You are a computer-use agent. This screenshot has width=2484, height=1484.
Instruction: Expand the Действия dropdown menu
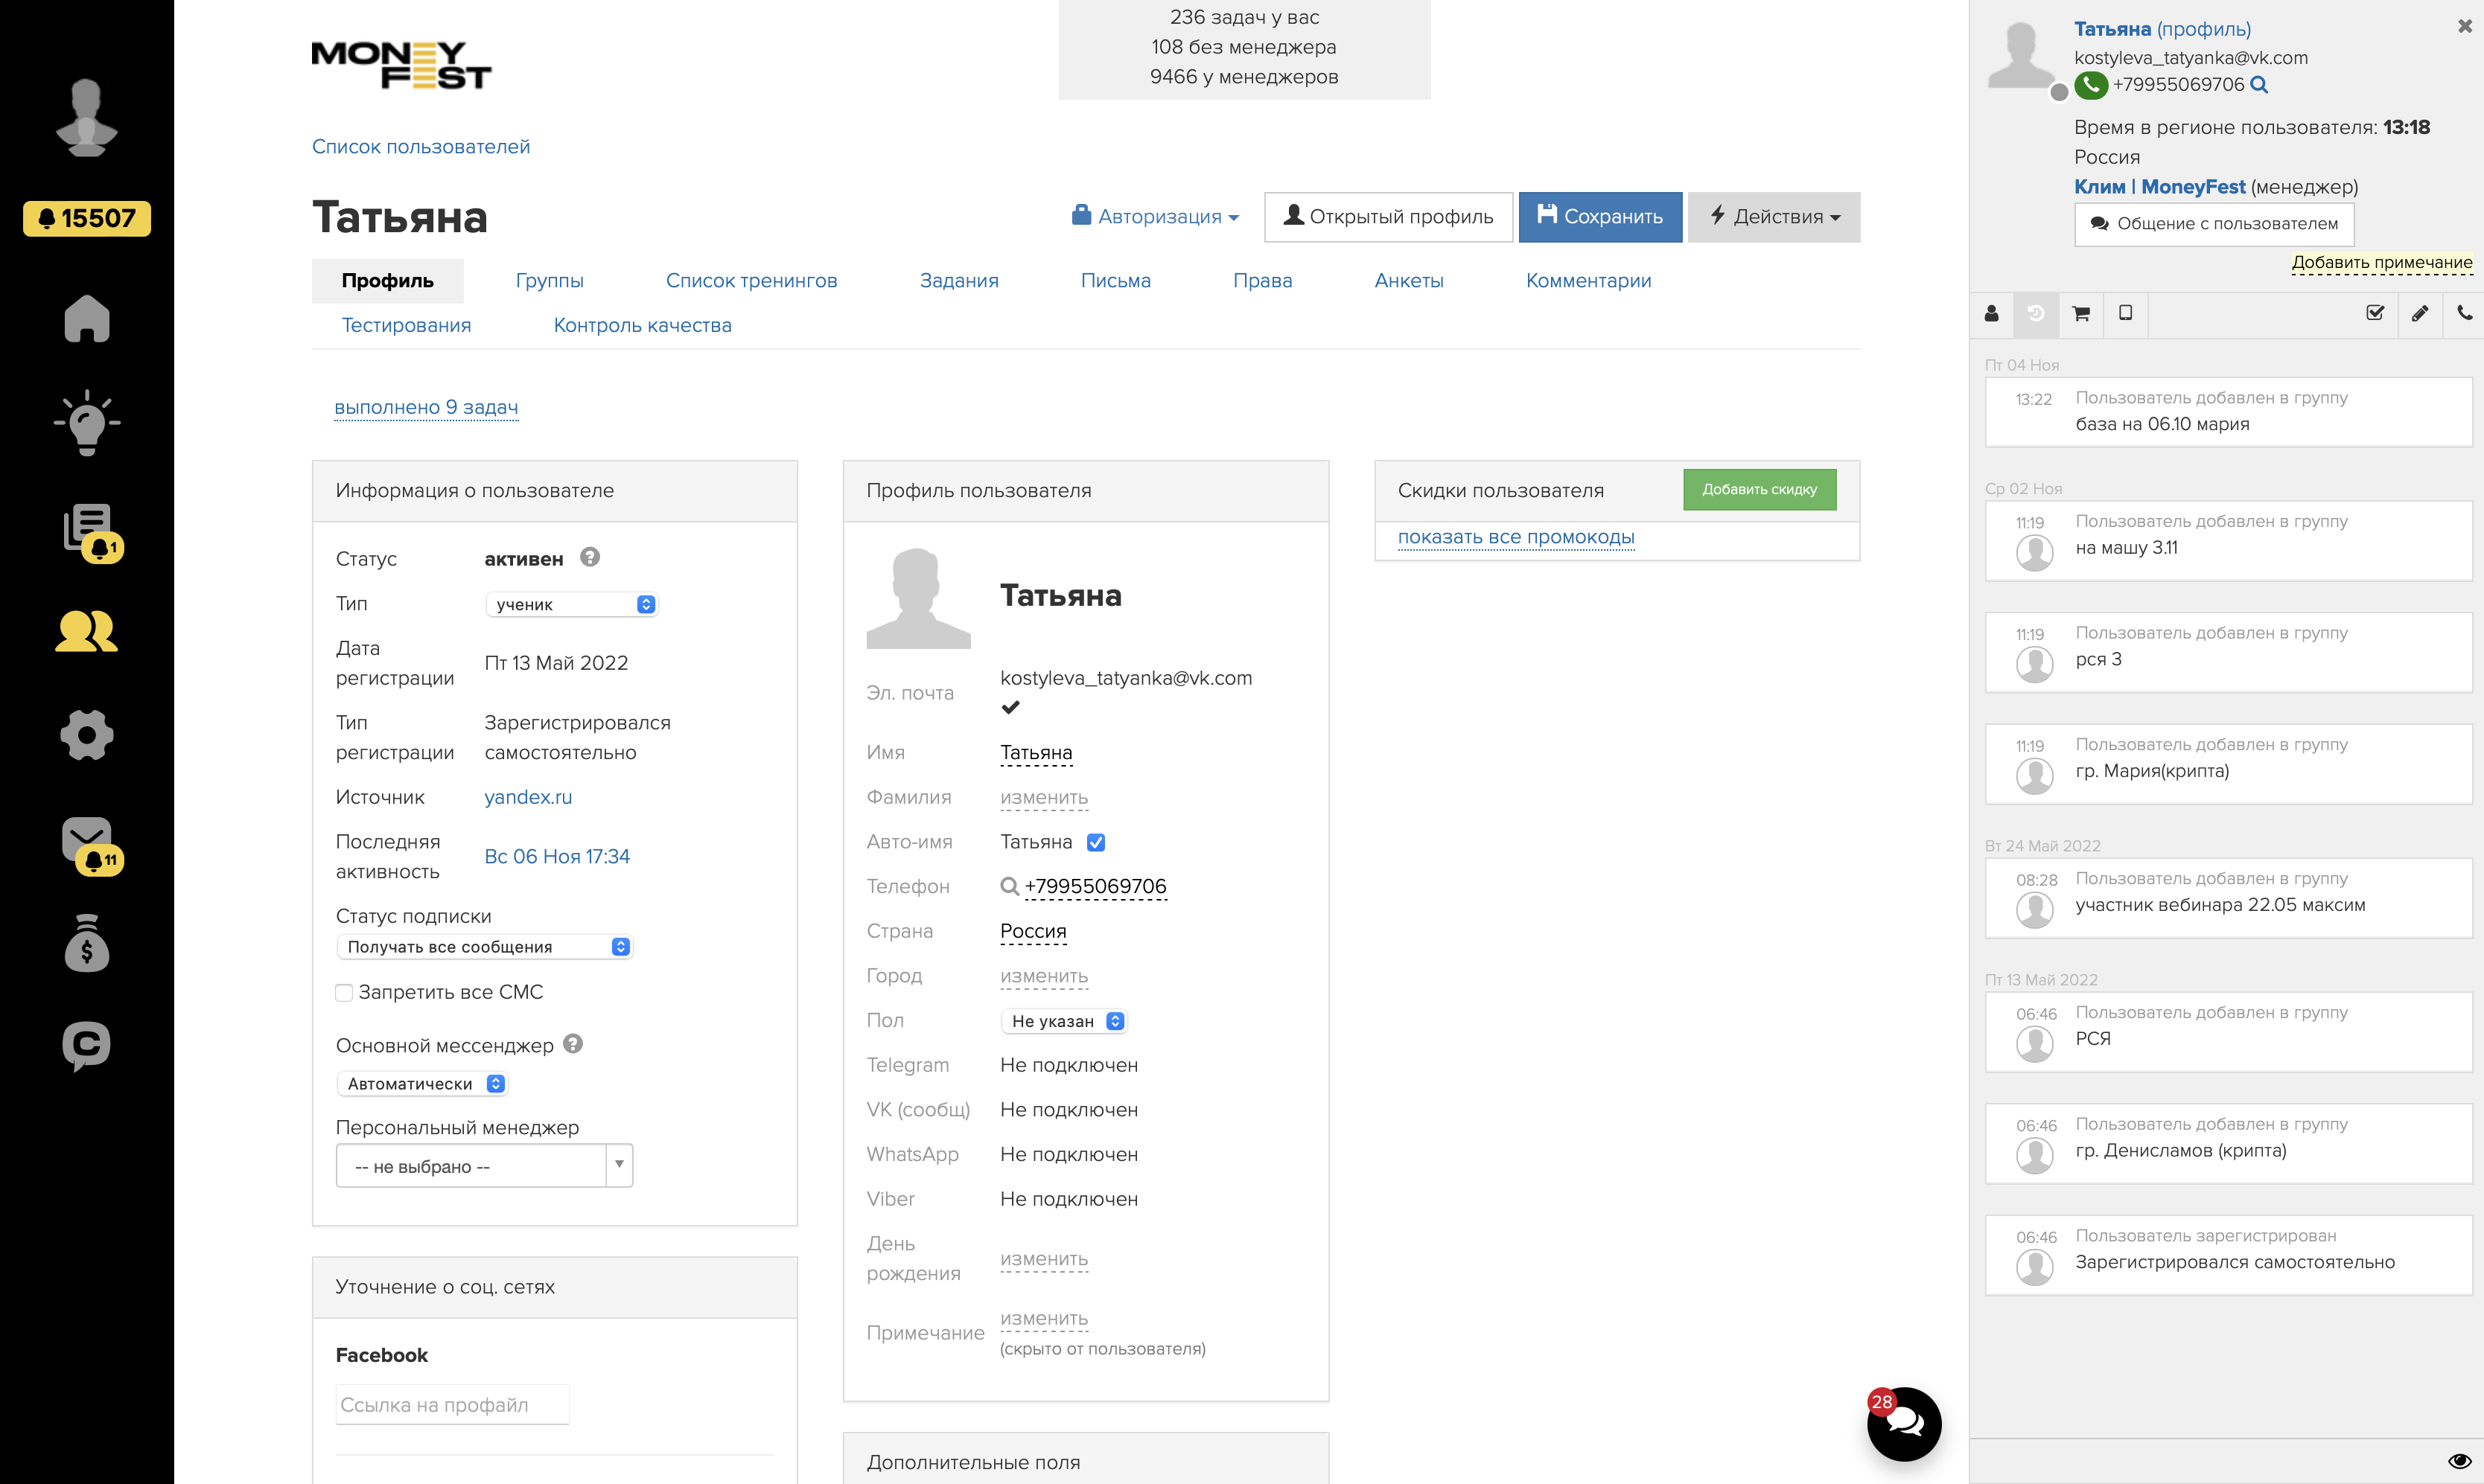pyautogui.click(x=1774, y=217)
